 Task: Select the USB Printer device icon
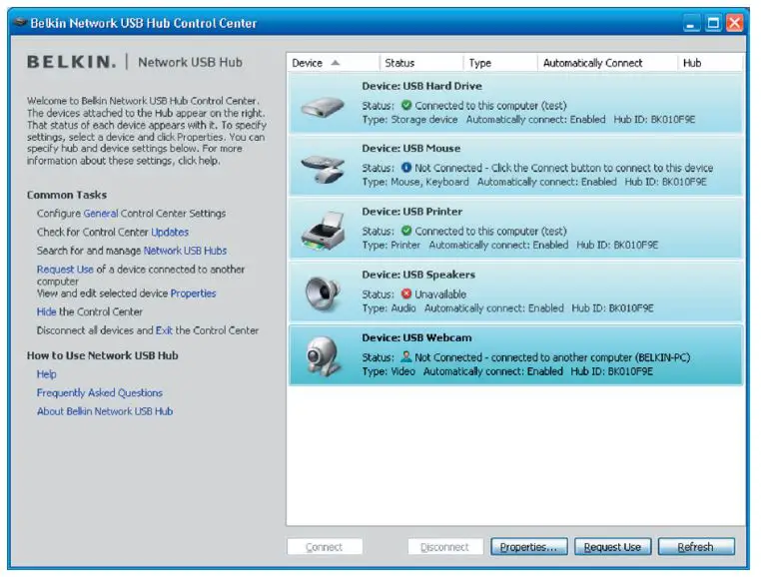click(324, 231)
